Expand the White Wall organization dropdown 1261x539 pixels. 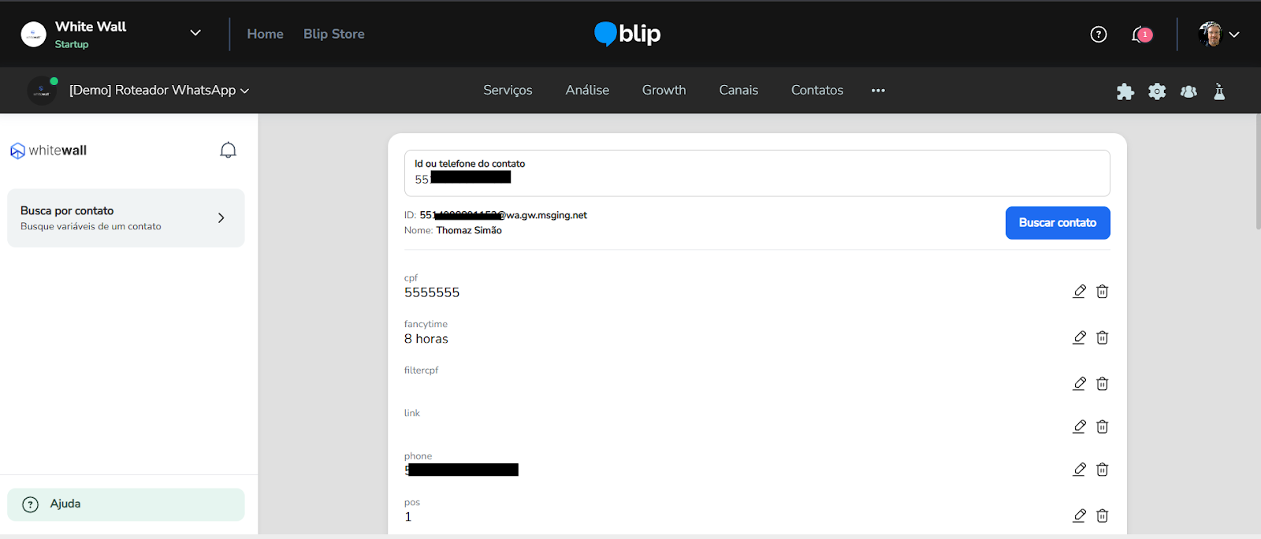(x=195, y=33)
